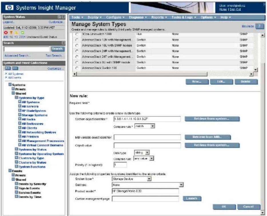
Task: Open the system OID Compare rule dropdown
Action: pos(153,126)
